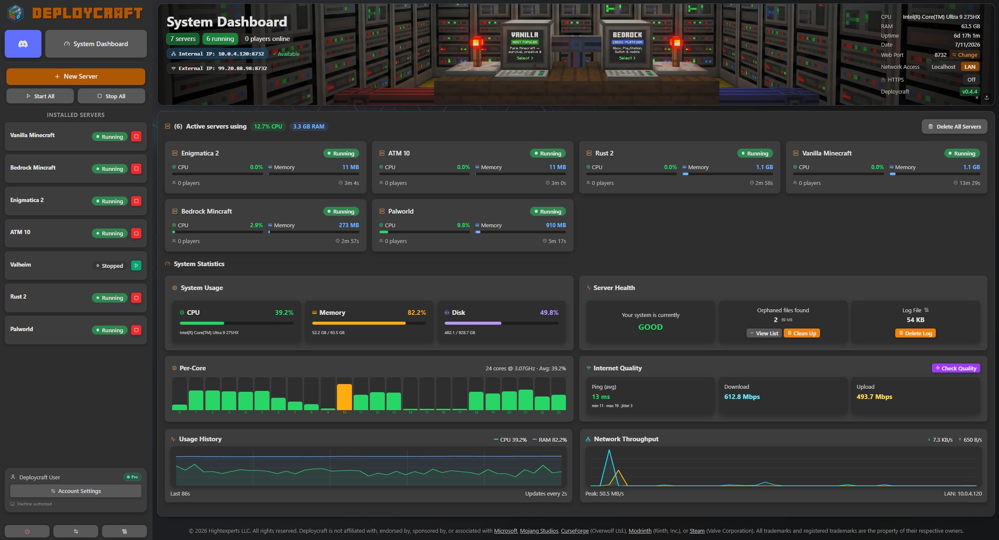This screenshot has width=999, height=540.
Task: Click the Vanilla Minecraft card server icon
Action: coord(796,153)
